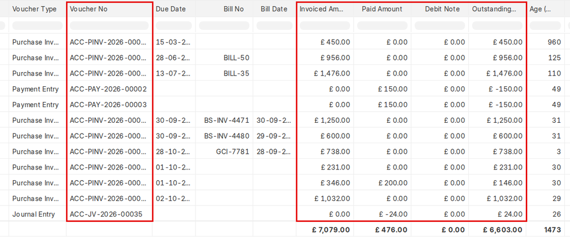This screenshot has height=238, width=570.
Task: Focus the filter field under Paid Amount
Action: 382,25
